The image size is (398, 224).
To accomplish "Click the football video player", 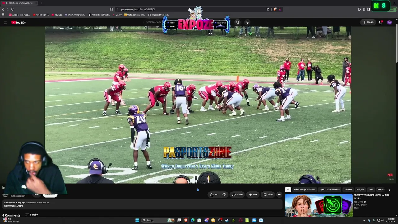I will (x=198, y=105).
